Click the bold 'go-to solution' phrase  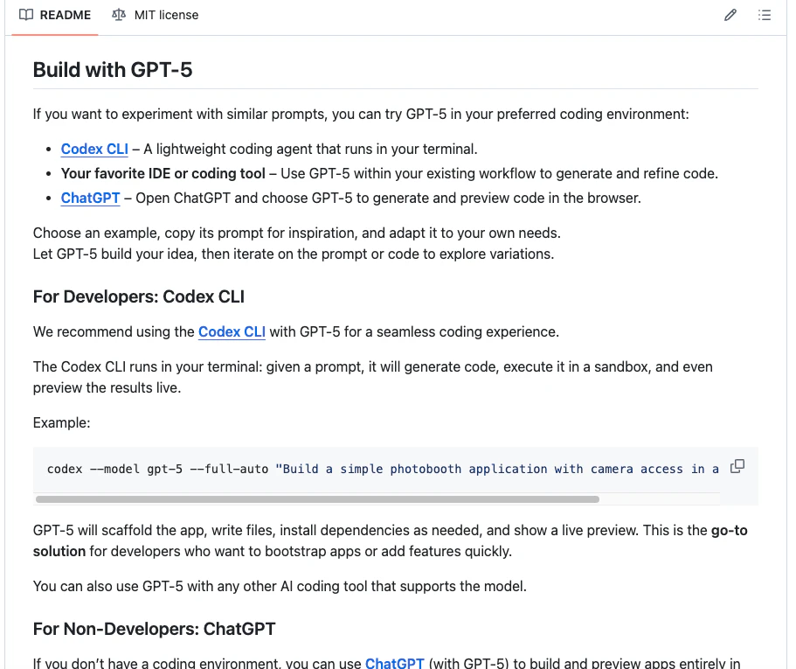point(729,530)
